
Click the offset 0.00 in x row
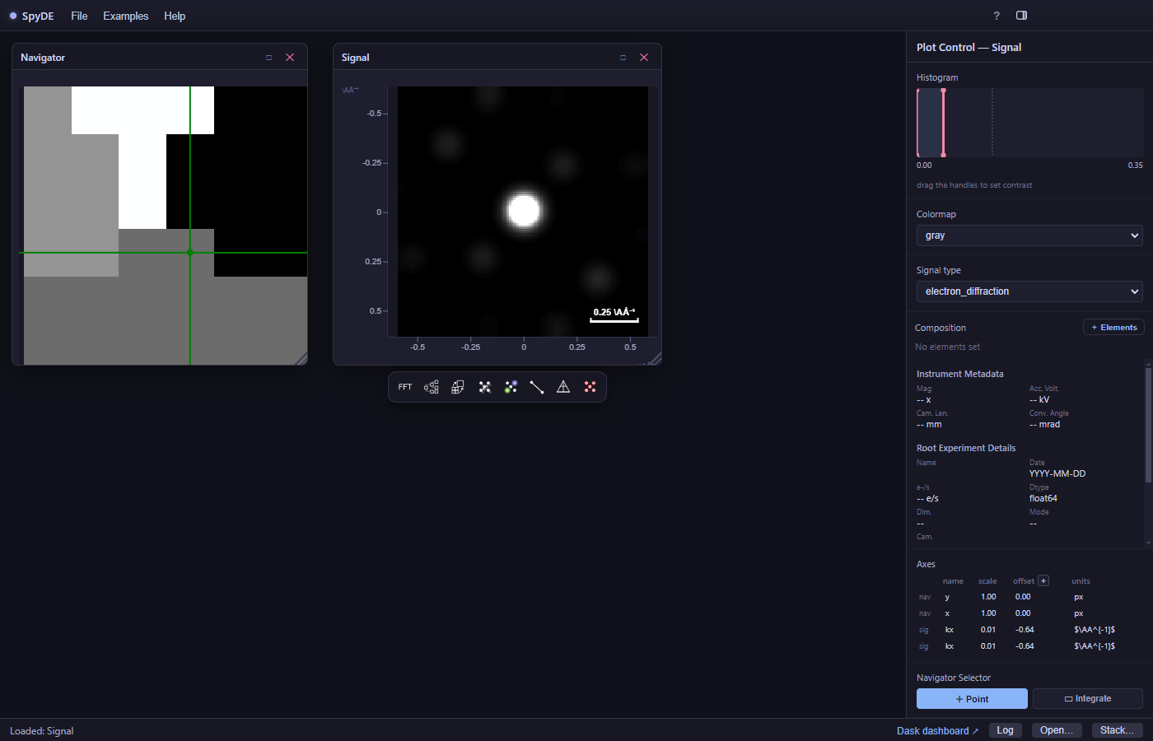1023,613
